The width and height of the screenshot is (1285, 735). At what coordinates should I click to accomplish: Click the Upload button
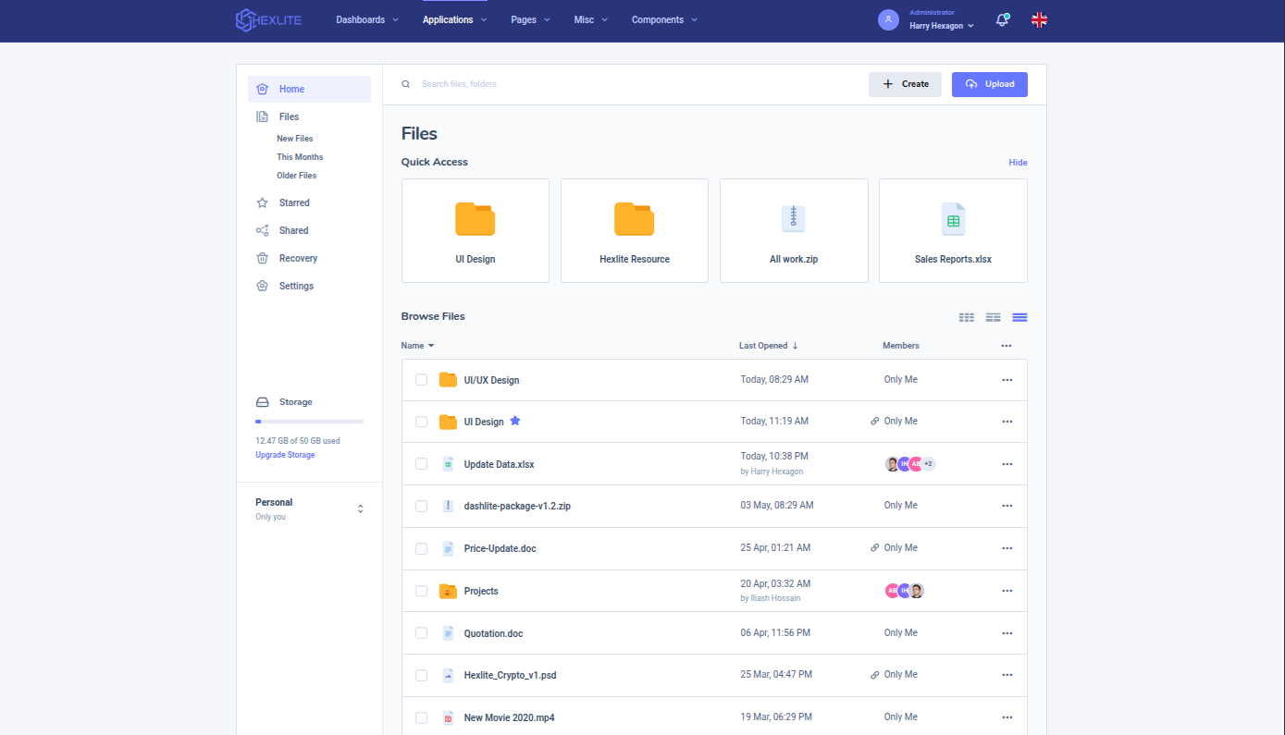[989, 84]
